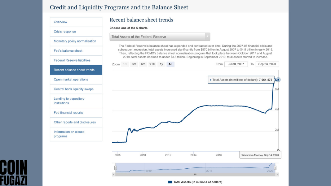Screen dimensions: 331x186
Task: Select the 3m zoom range
Action: (x=134, y=64)
